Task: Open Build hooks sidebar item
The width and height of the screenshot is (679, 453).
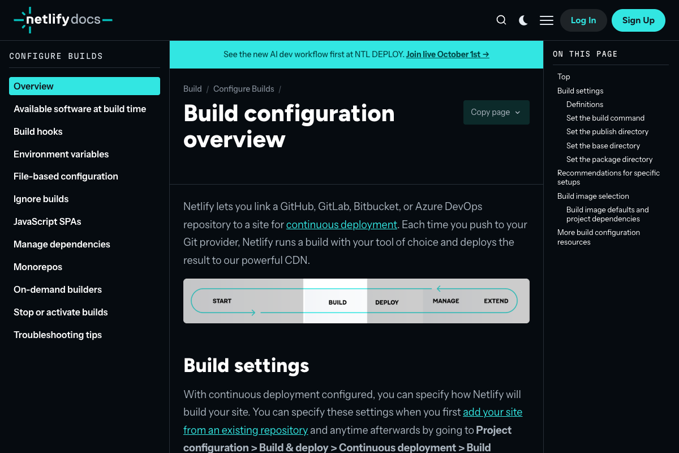Action: [38, 131]
